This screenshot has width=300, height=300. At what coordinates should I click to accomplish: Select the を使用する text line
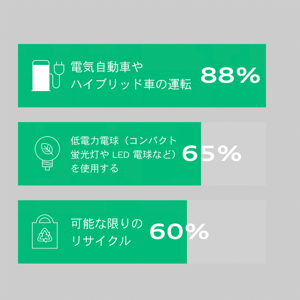[x=94, y=168]
